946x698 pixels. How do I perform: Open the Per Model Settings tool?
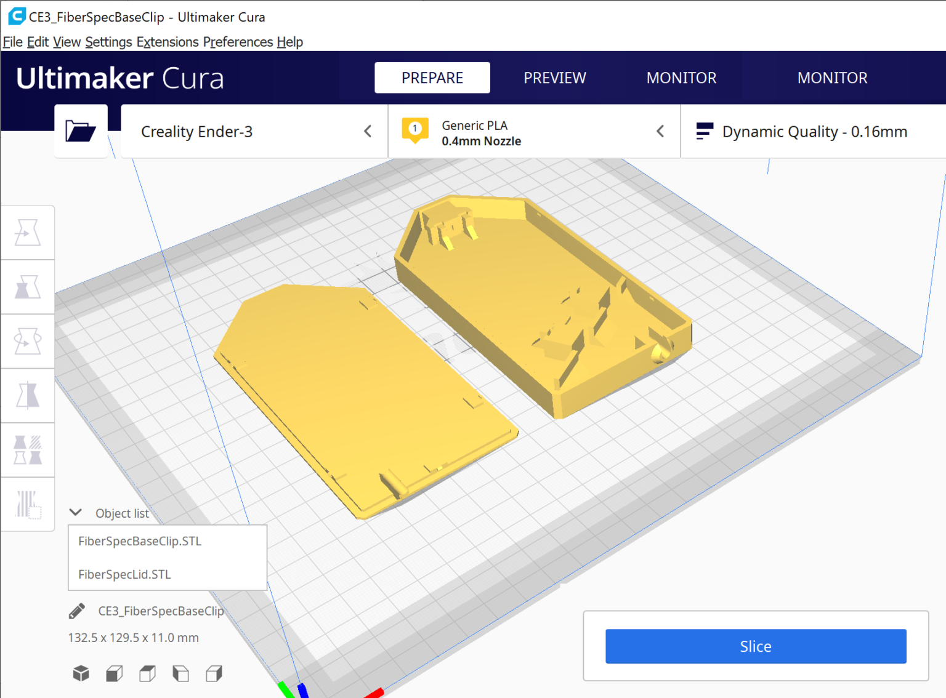point(28,449)
